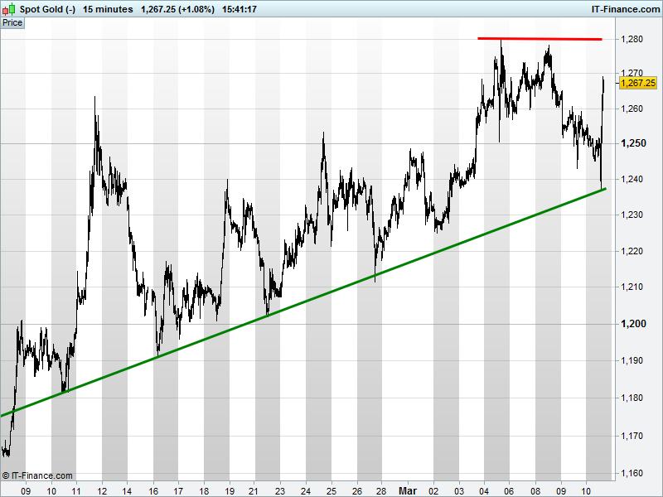The width and height of the screenshot is (663, 497).
Task: Click the date 10 at the axis end
Action: click(x=586, y=491)
